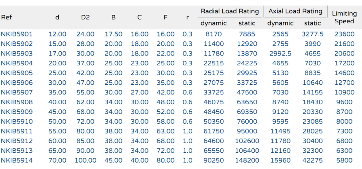The image size is (362, 169).
Task: Click the 76000 radial static value
Action: click(x=247, y=121)
